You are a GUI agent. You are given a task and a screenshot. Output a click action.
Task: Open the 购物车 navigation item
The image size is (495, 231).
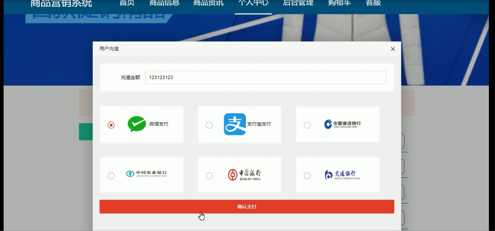[339, 3]
